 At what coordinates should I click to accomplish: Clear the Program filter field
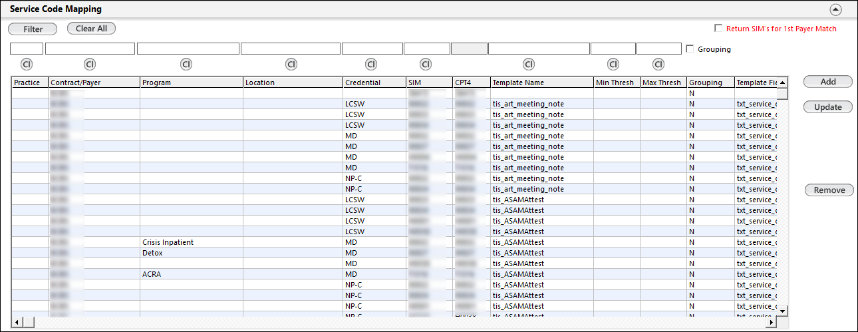[x=186, y=65]
